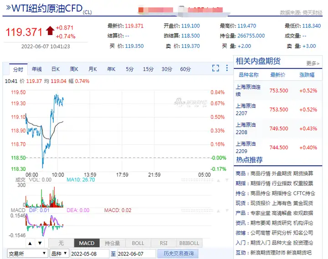Select the BOLL indicator button
The height and width of the screenshot is (259, 328).
(138, 243)
